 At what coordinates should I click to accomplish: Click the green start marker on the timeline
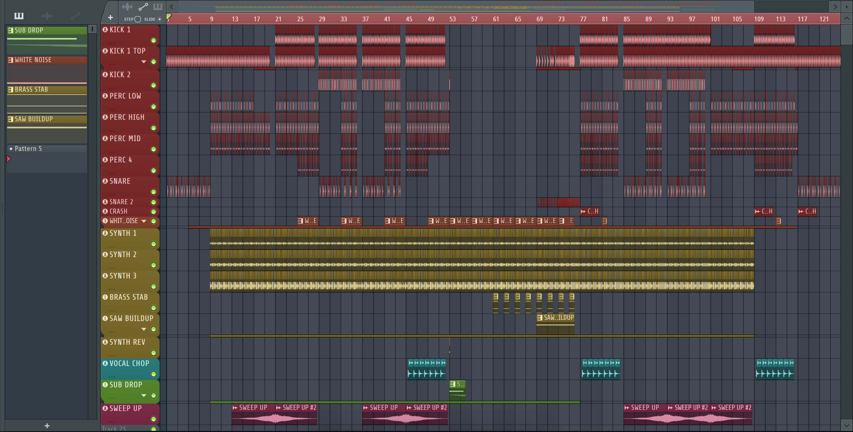pyautogui.click(x=169, y=17)
